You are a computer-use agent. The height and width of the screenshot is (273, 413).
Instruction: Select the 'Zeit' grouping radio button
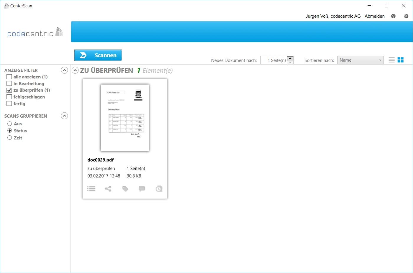click(10, 138)
